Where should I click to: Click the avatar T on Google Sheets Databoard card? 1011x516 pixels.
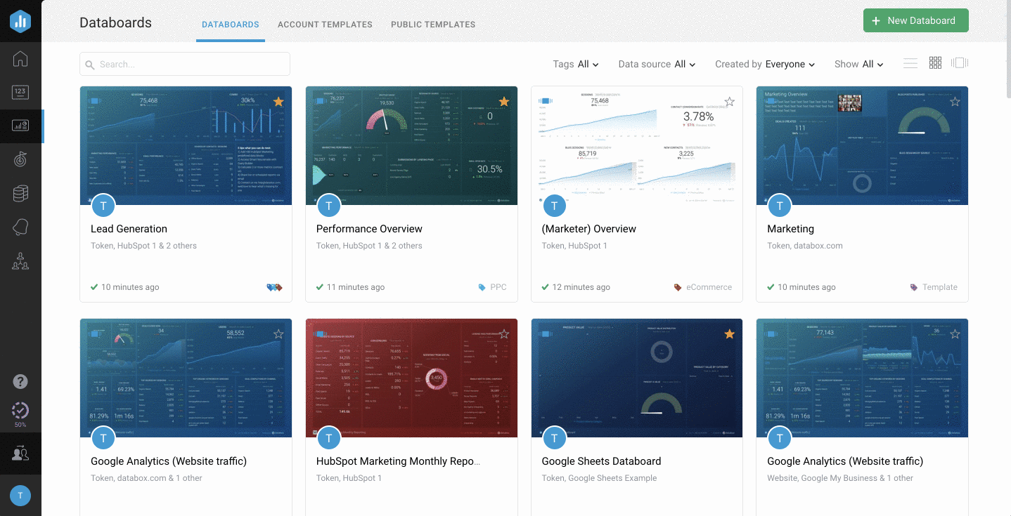(x=554, y=438)
